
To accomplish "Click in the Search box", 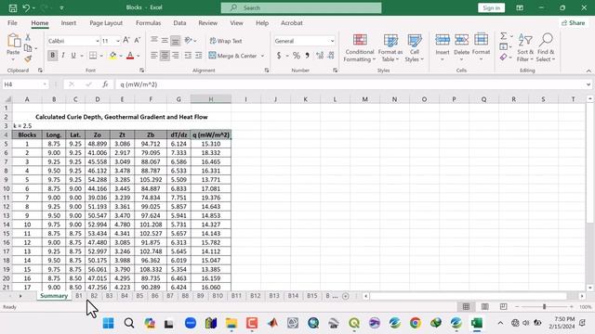I will click(301, 8).
